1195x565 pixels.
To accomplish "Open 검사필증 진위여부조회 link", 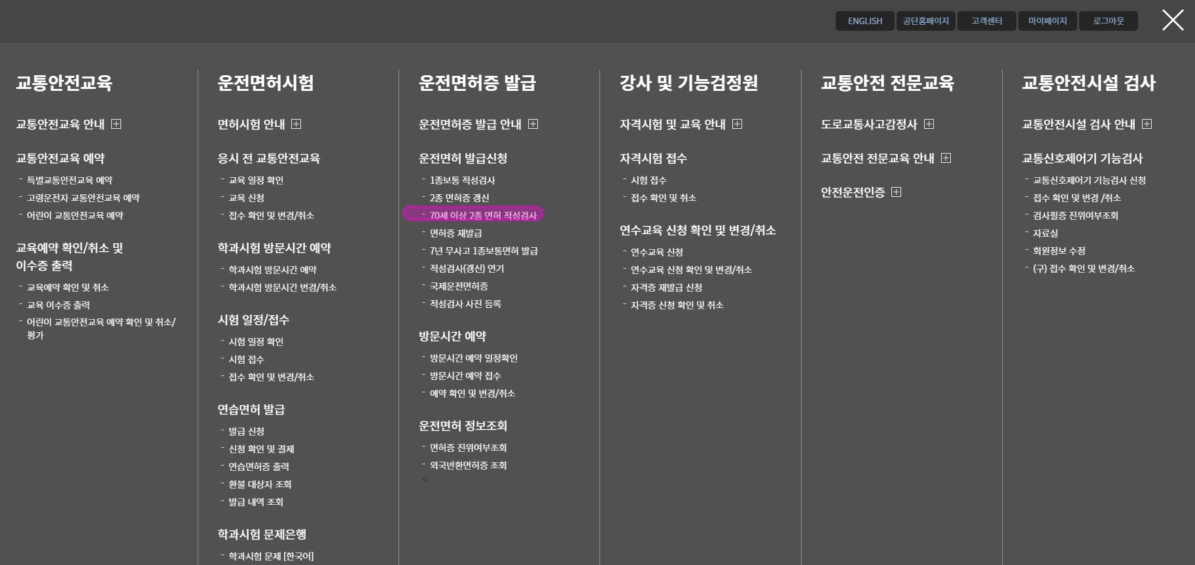I will tap(1075, 215).
